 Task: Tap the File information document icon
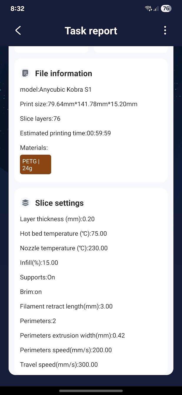pyautogui.click(x=25, y=73)
